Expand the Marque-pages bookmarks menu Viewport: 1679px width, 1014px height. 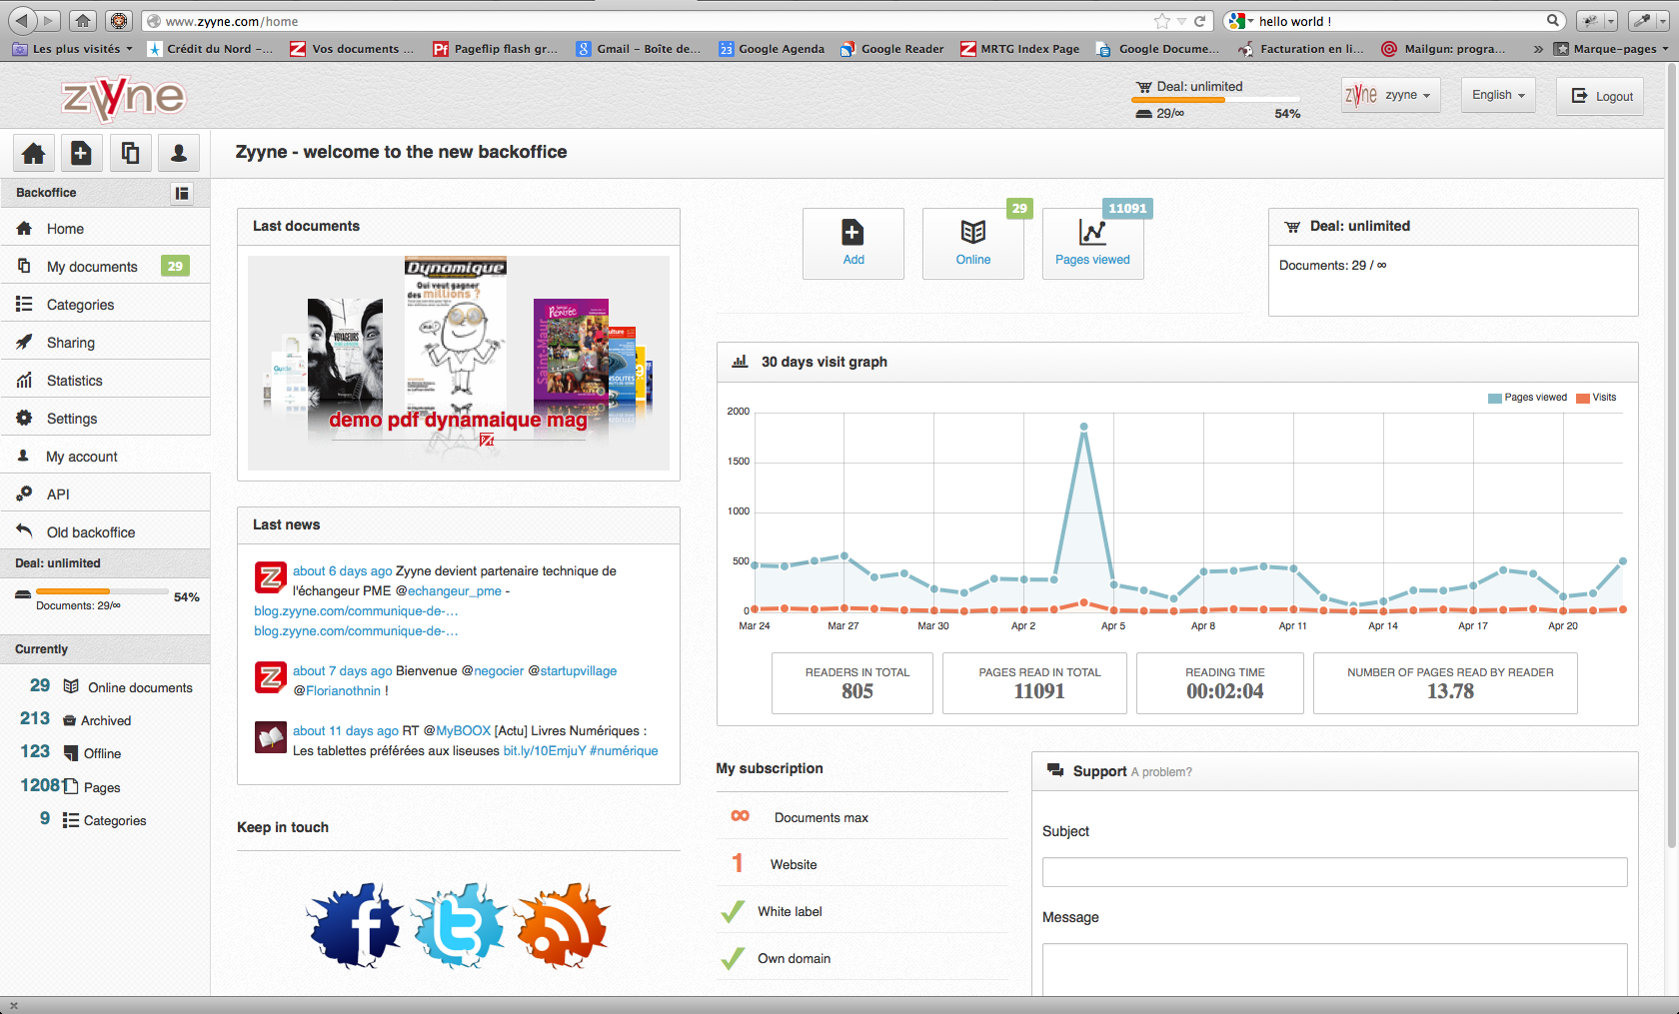[x=1611, y=48]
